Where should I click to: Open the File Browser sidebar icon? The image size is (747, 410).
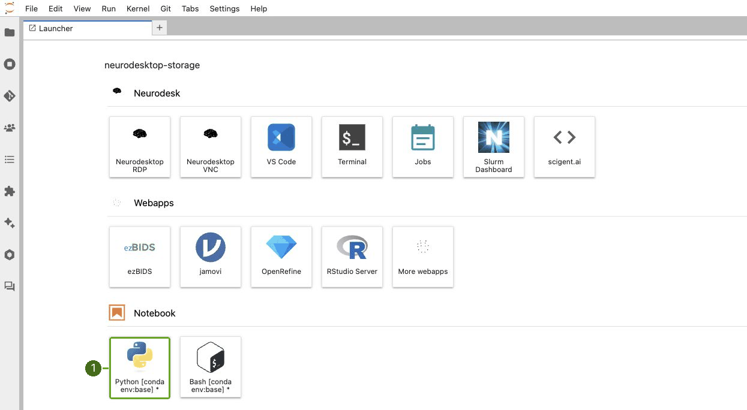tap(10, 32)
